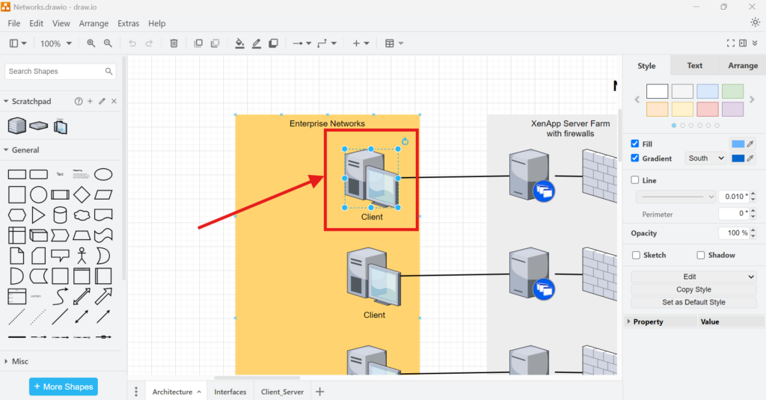The width and height of the screenshot is (766, 400).
Task: Open the Fill color picker swatch
Action: tap(738, 144)
